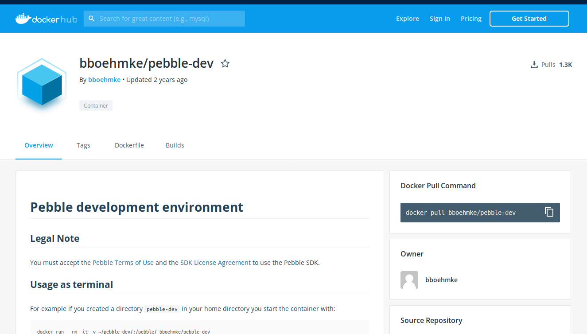Click the Container label chip
This screenshot has height=334, width=587.
pos(96,105)
